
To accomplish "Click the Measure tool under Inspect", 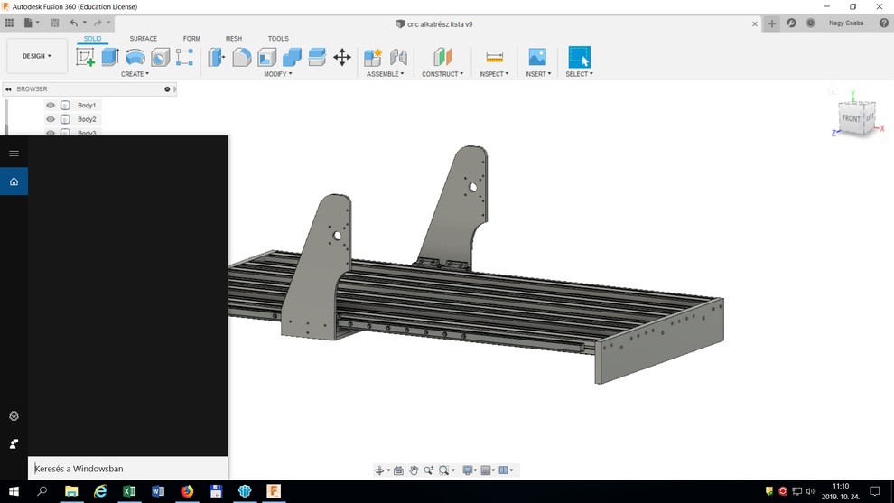I will (494, 57).
